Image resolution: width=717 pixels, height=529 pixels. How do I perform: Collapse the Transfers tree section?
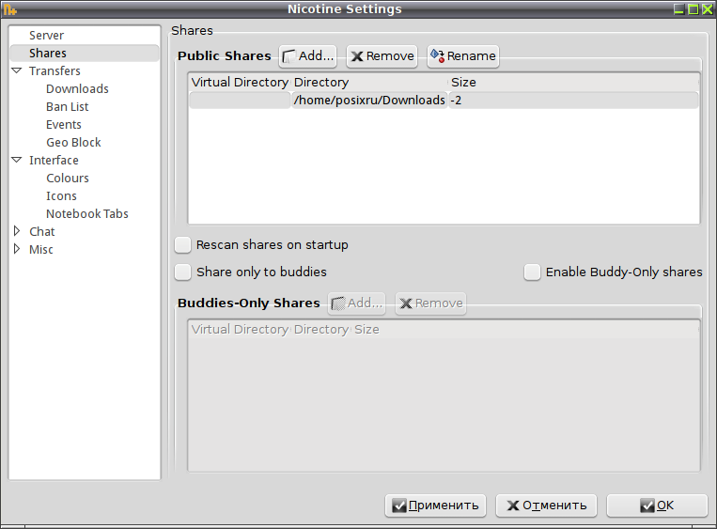point(17,70)
